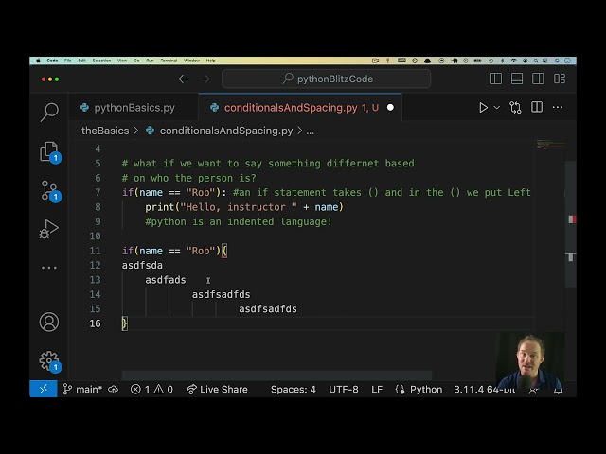
Task: Click the Live Share status item
Action: [x=217, y=389]
